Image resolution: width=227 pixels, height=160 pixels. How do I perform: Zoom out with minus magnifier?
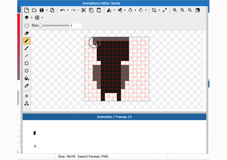point(182,10)
